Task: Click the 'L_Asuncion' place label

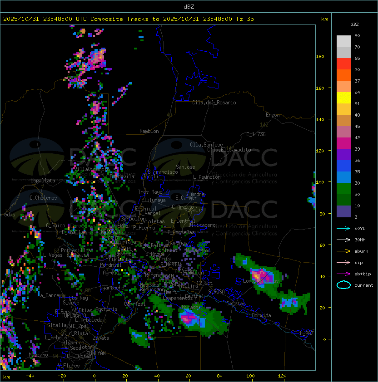Action: pos(207,177)
